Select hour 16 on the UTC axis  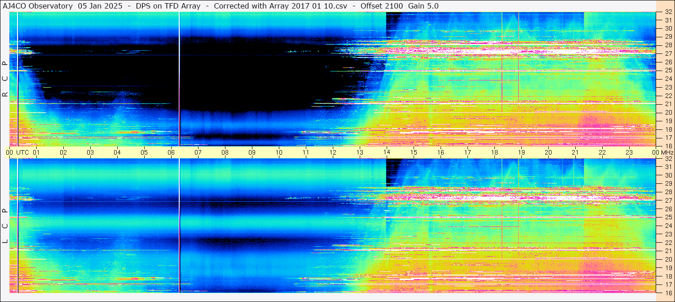[x=441, y=152]
